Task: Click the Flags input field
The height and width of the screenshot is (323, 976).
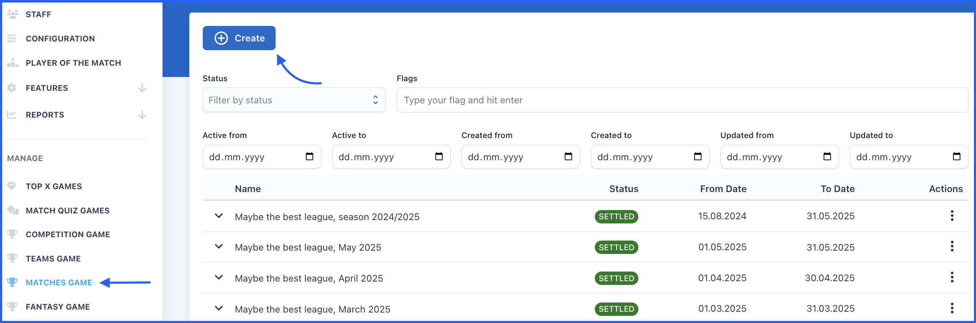Action: (682, 100)
